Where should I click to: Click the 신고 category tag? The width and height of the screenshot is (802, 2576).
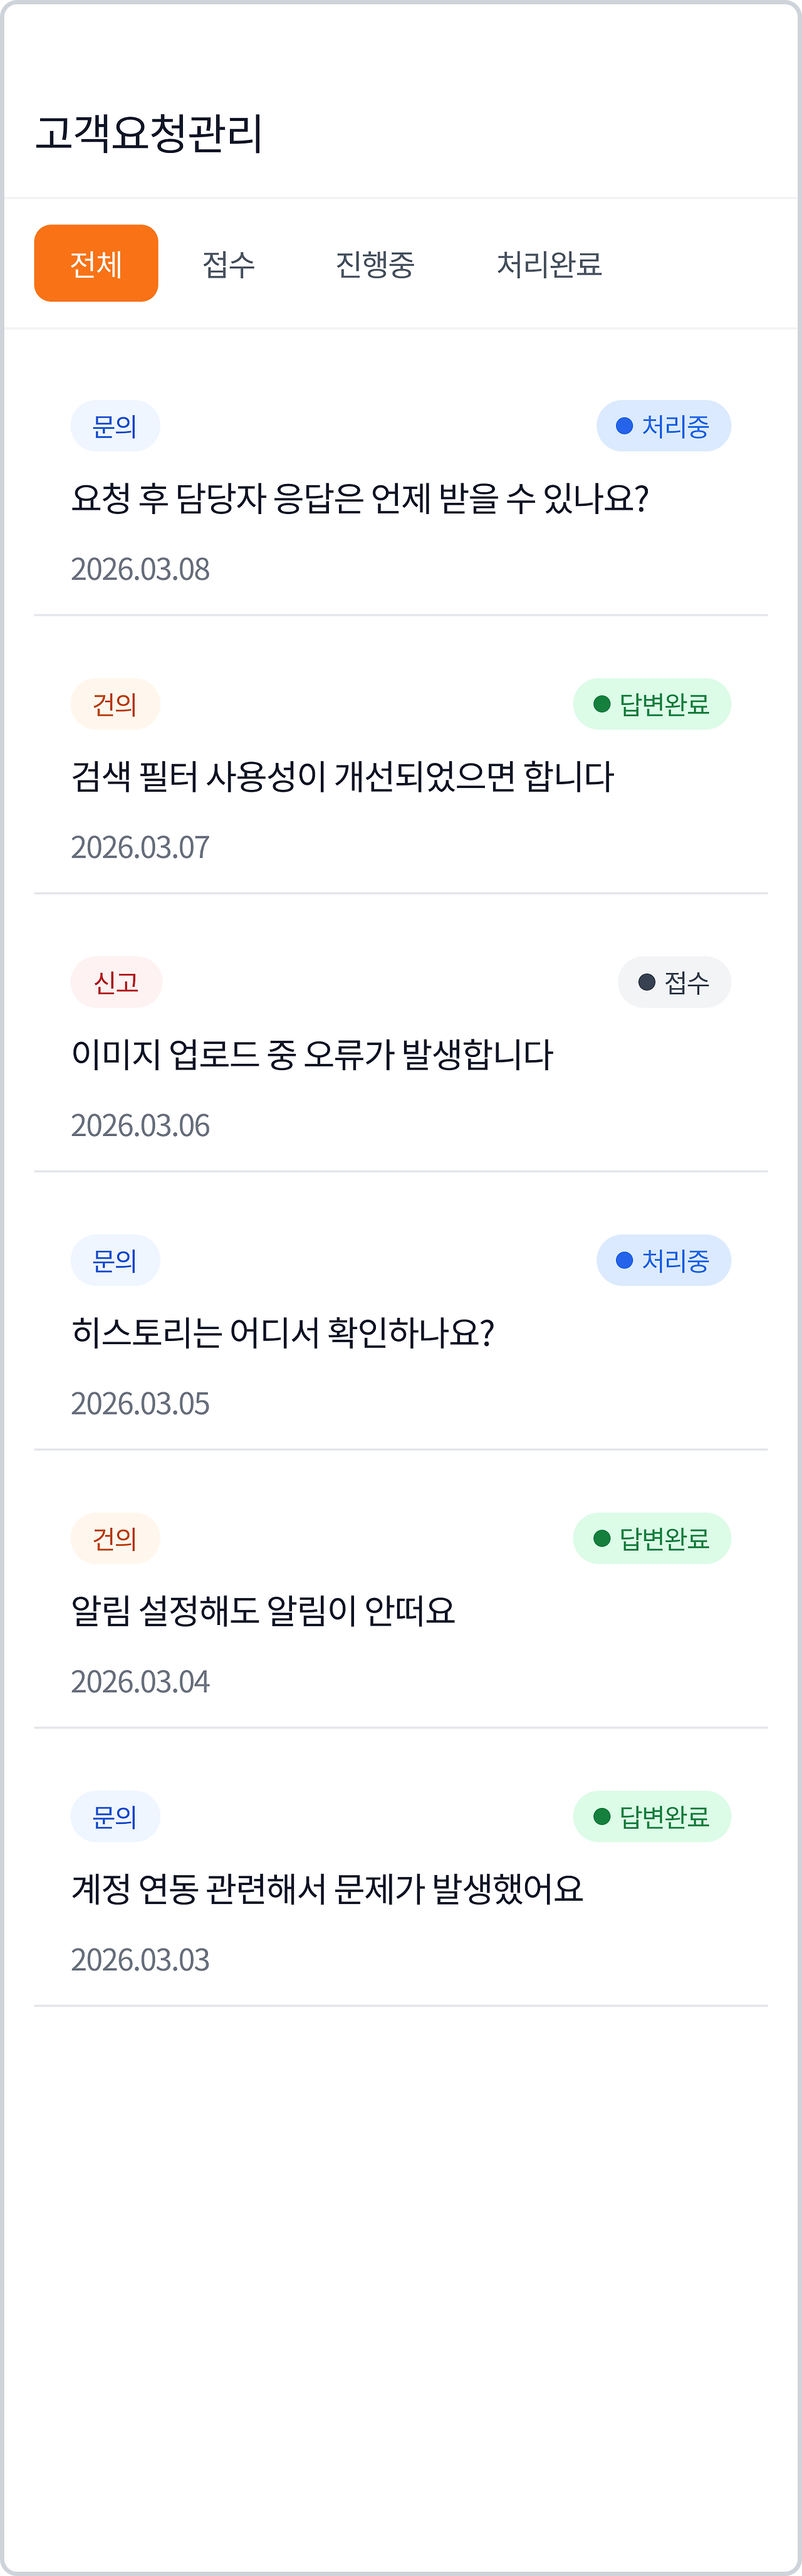[x=116, y=982]
